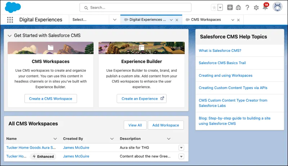288x166 pixels.
Task: Open the Created By column chevron
Action: point(112,139)
